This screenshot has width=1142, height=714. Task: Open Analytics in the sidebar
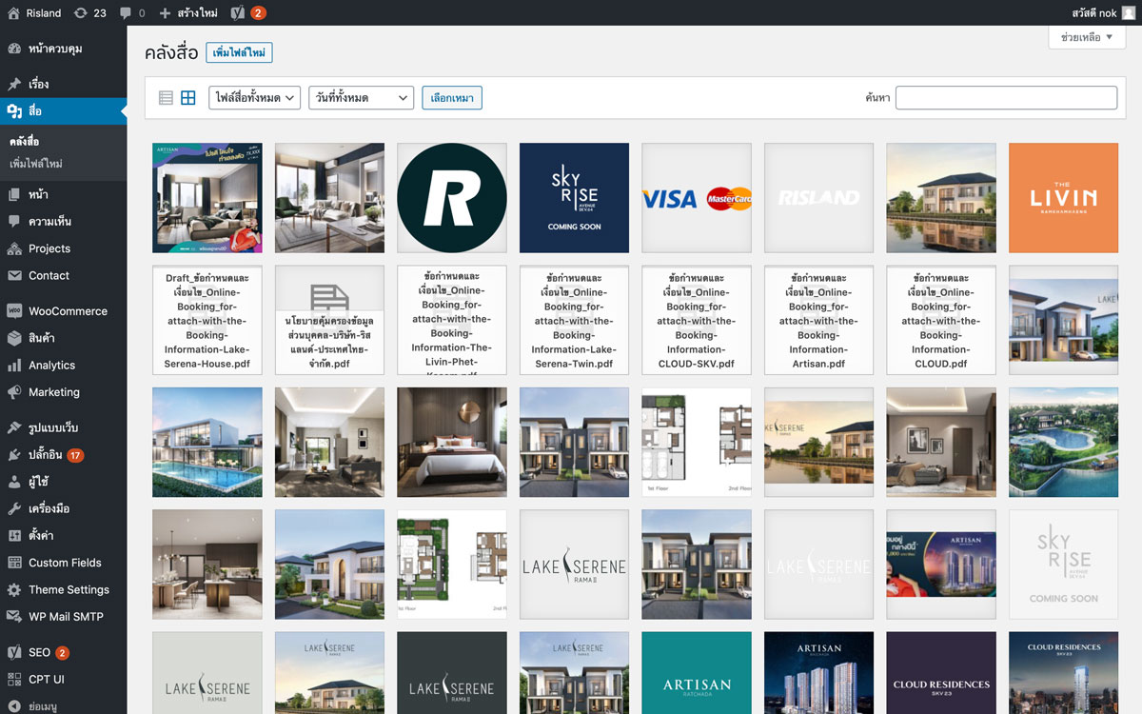click(51, 366)
